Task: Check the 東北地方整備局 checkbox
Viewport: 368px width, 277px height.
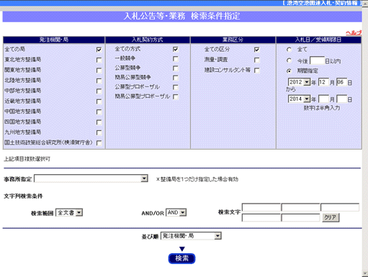Action: point(99,60)
